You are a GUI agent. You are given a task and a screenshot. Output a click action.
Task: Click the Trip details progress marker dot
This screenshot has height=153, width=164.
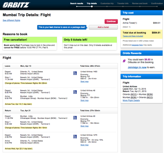tap(92, 7)
